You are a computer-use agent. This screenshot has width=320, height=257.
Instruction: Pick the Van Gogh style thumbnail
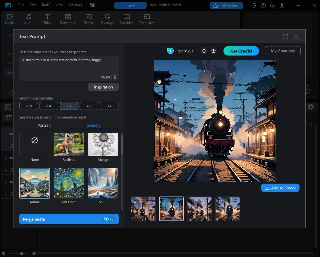coord(69,183)
